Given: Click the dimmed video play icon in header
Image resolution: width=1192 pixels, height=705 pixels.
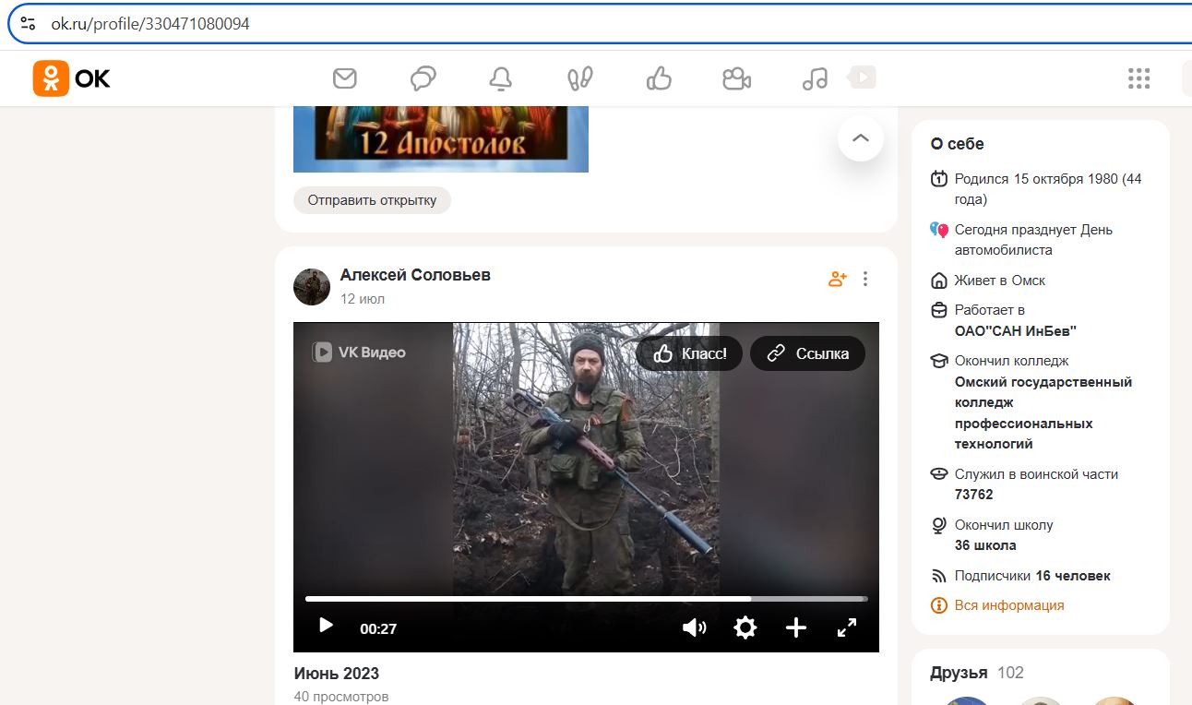Looking at the screenshot, I should (x=862, y=78).
